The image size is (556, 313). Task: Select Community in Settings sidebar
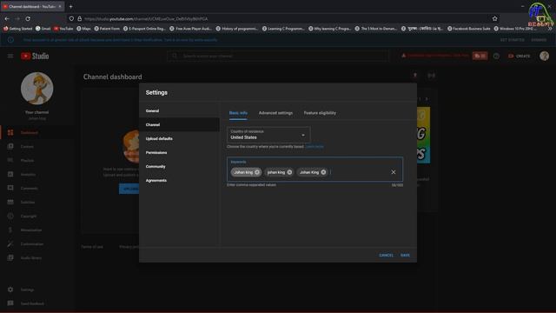click(179, 166)
